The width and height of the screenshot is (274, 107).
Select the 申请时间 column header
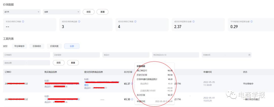pos(208,72)
